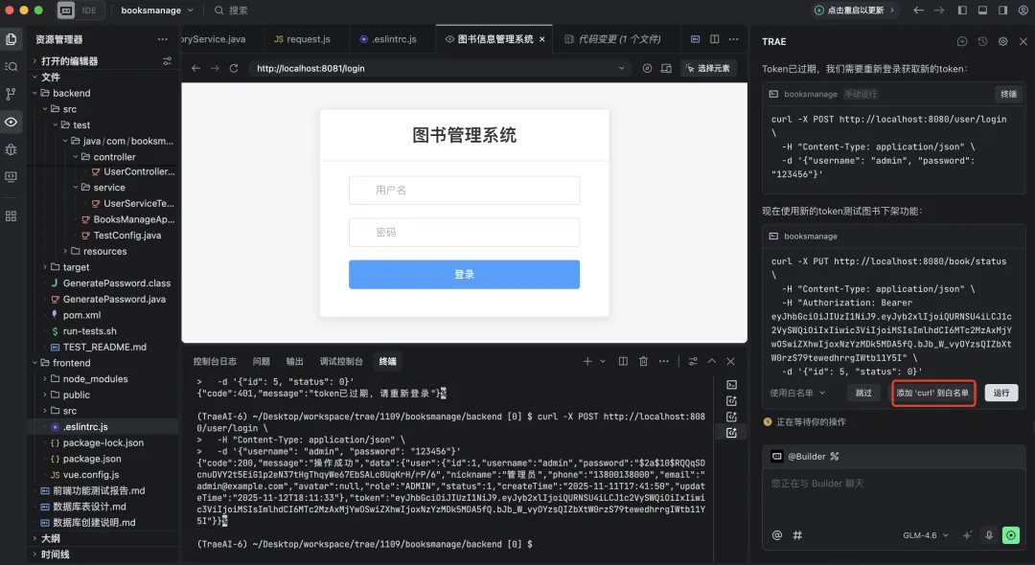Open the code changes tab
Image resolution: width=1035 pixels, height=565 pixels.
point(613,39)
